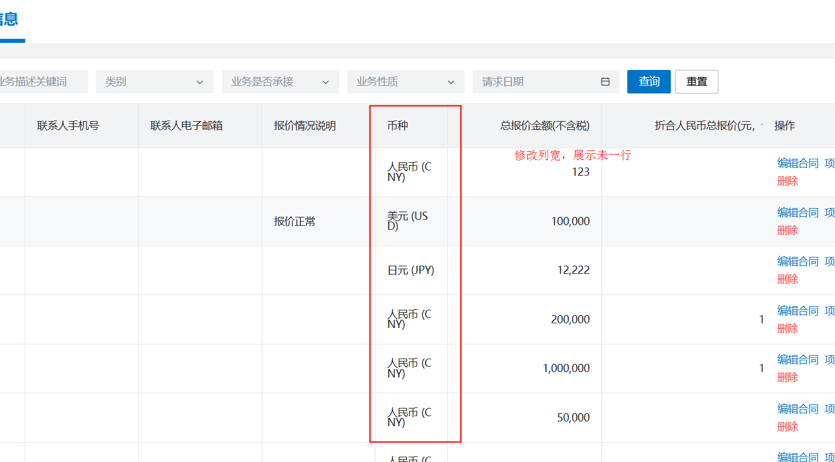Click the 报价正常 cell

tap(294, 222)
